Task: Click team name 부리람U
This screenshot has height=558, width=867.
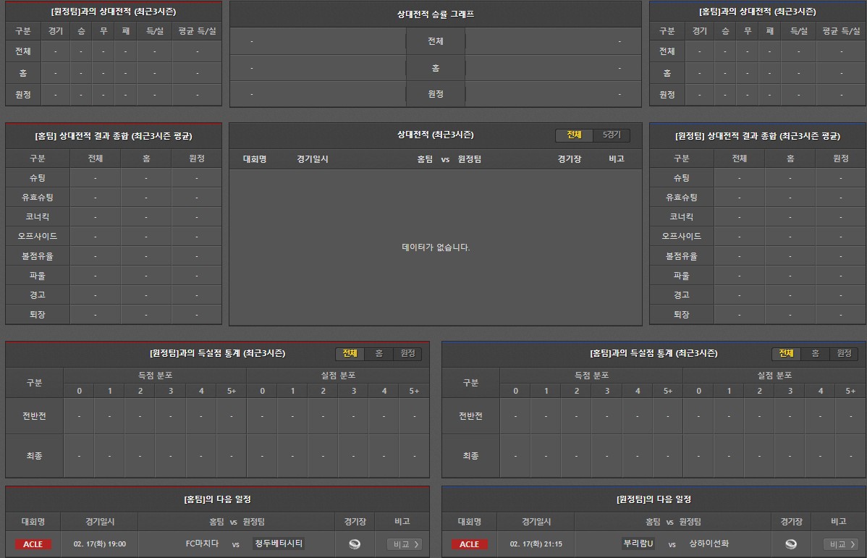Action: pyautogui.click(x=638, y=544)
